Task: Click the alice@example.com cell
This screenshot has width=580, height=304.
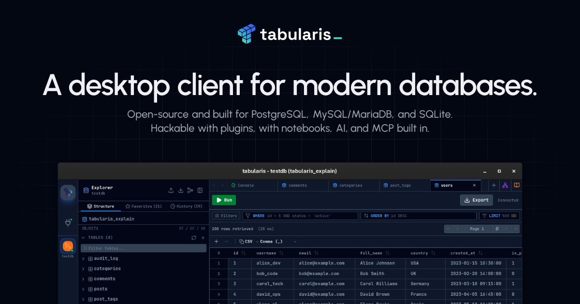Action: point(325,263)
